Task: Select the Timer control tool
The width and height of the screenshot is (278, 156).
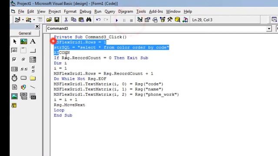Action: point(14,78)
